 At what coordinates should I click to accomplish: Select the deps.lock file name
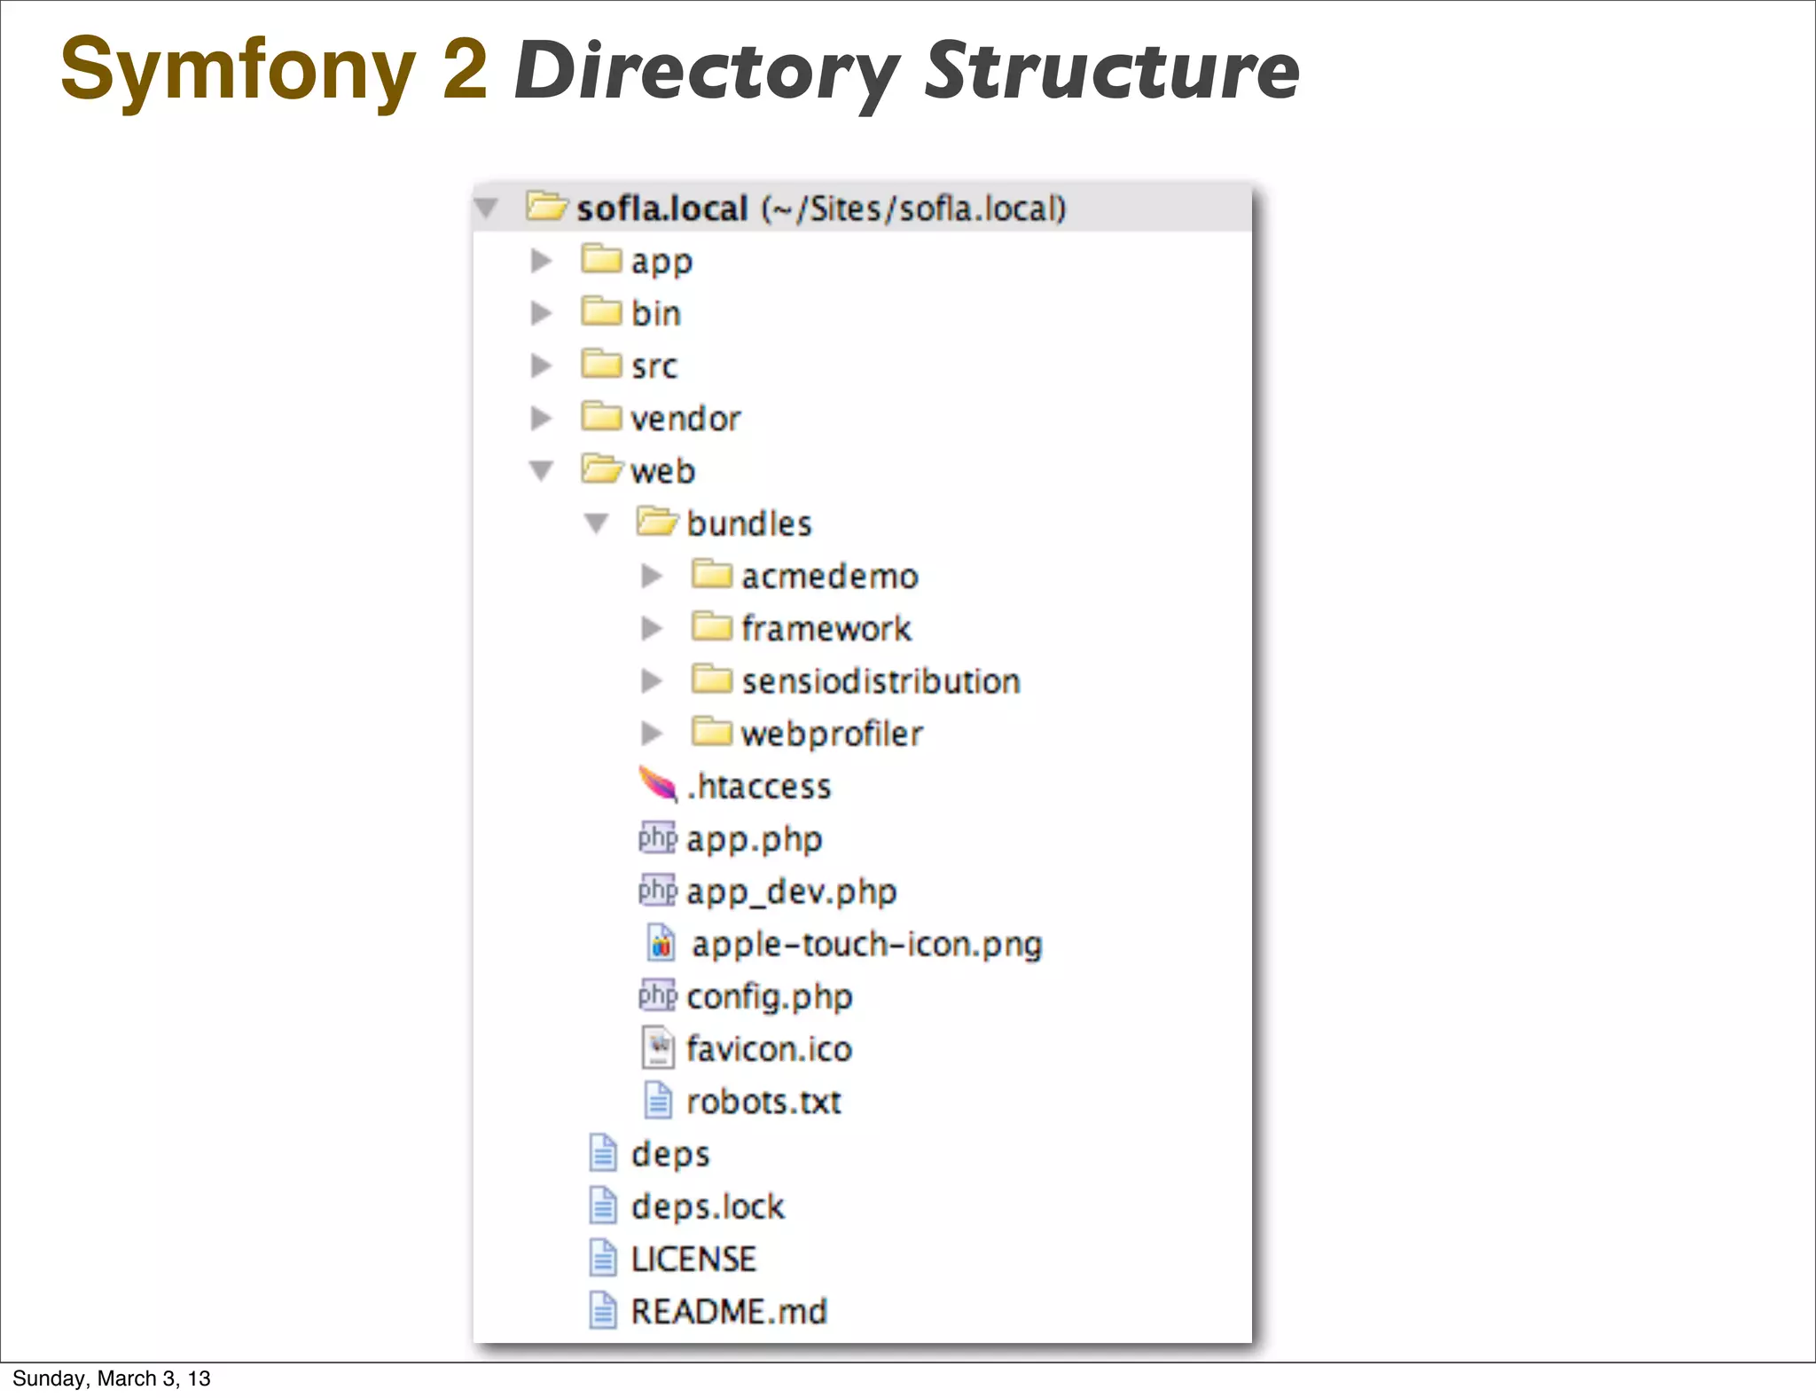[708, 1207]
